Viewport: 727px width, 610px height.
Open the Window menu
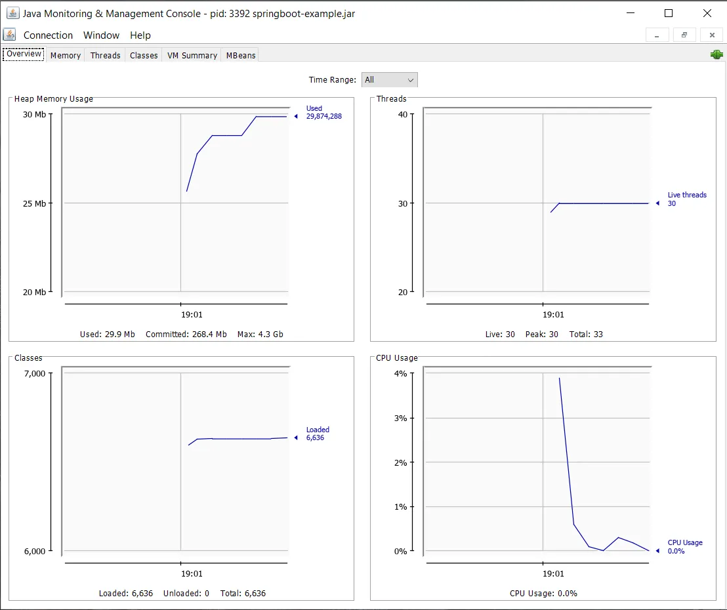point(101,35)
